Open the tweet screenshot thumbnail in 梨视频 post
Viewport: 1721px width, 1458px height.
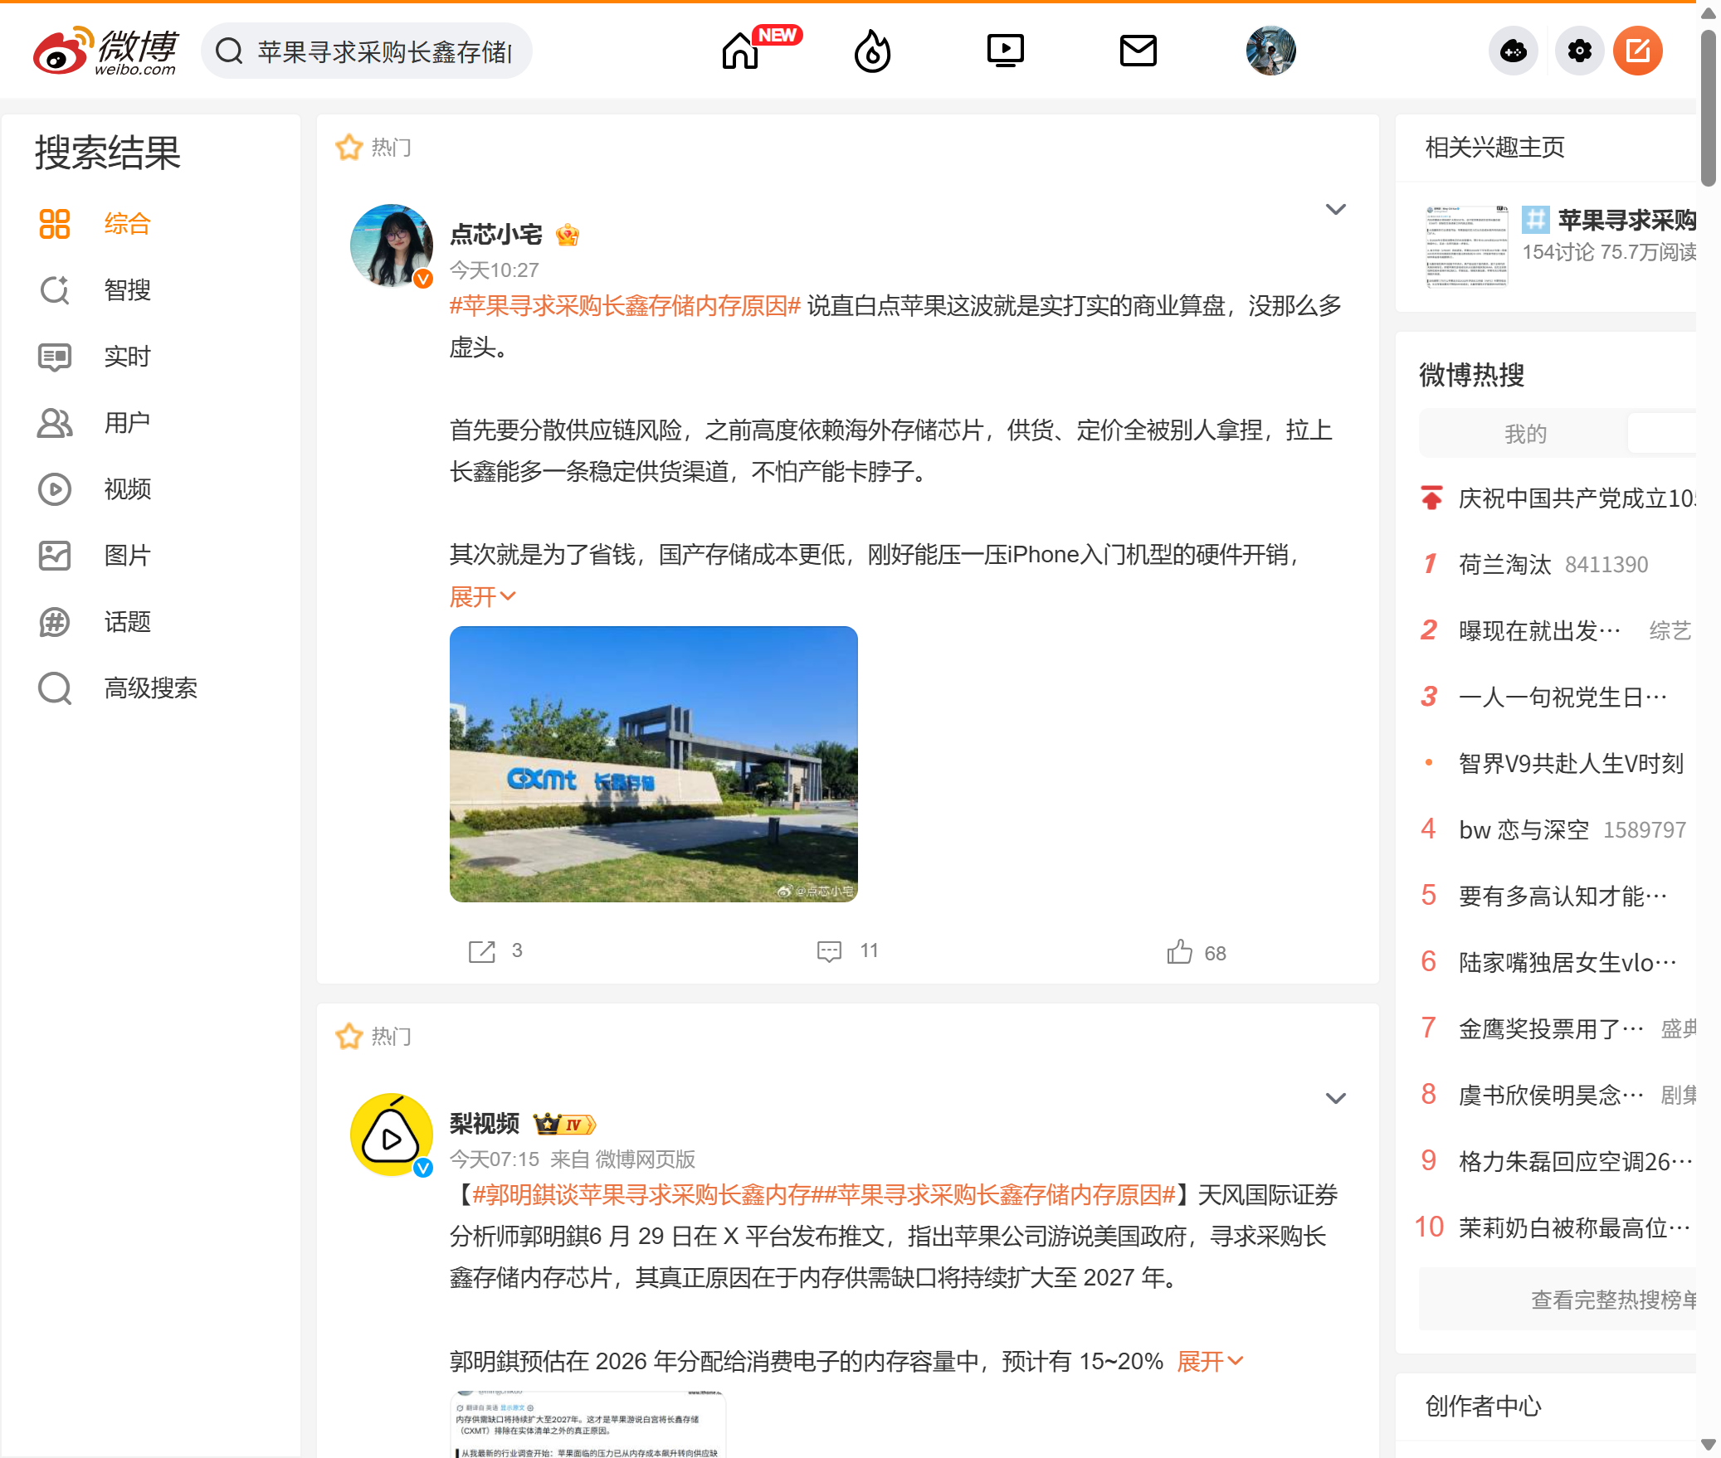[587, 1424]
